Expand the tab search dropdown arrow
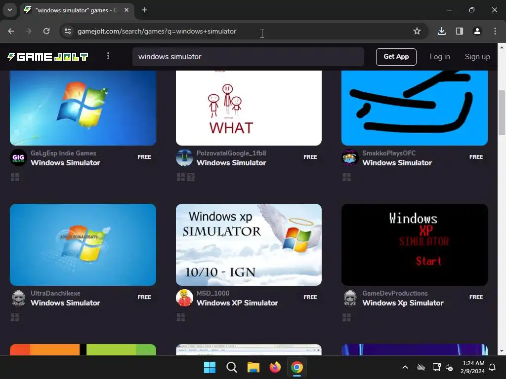The image size is (506, 379). [x=10, y=10]
